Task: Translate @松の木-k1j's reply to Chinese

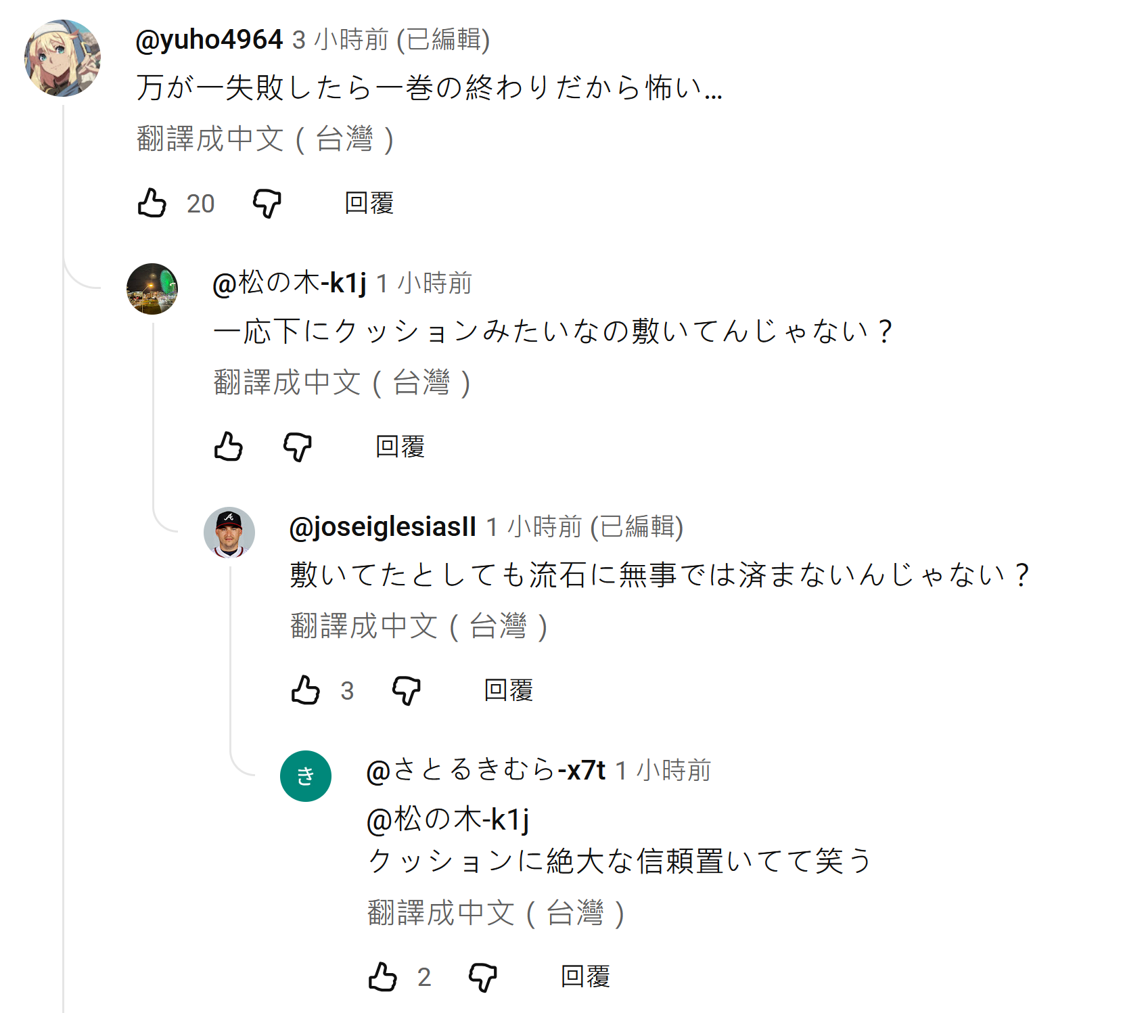Action: point(342,383)
